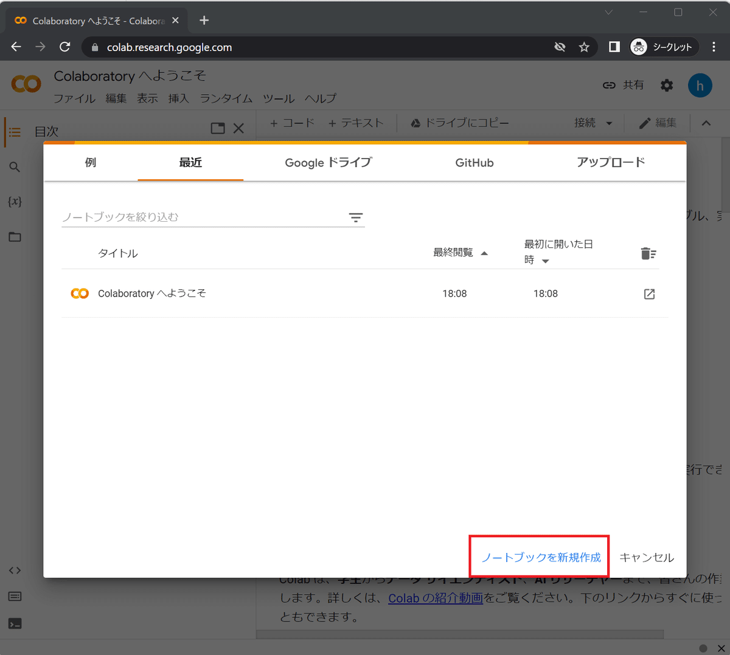Collapse the header with chevron up
Viewport: 730px width, 655px height.
706,123
